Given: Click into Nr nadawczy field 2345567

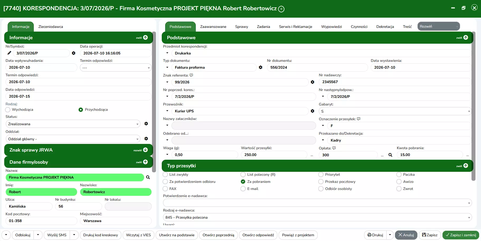Looking at the screenshot, I should [x=395, y=82].
